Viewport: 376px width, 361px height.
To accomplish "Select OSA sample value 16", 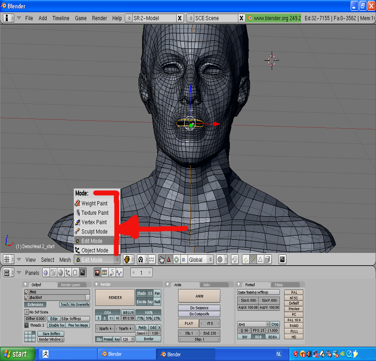I will click(x=117, y=318).
